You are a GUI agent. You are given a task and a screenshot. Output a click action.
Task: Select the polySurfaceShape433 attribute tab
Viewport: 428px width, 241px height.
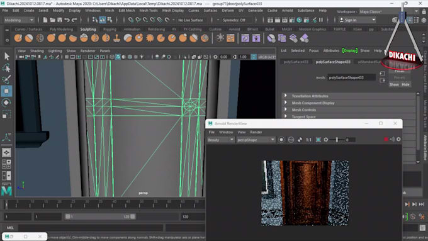coord(333,62)
